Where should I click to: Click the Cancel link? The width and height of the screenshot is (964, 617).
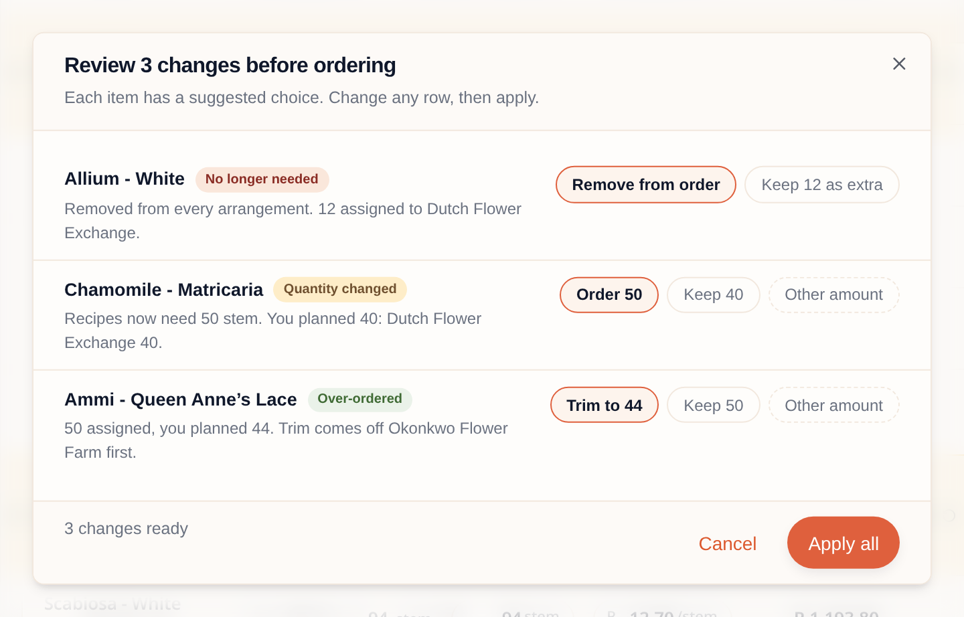(x=728, y=543)
